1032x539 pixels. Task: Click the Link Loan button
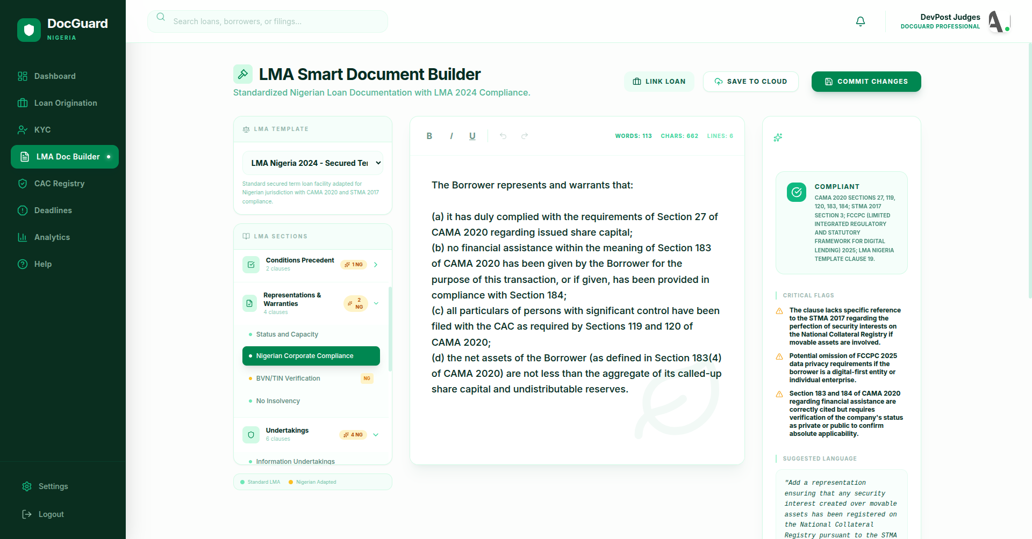[x=659, y=82]
